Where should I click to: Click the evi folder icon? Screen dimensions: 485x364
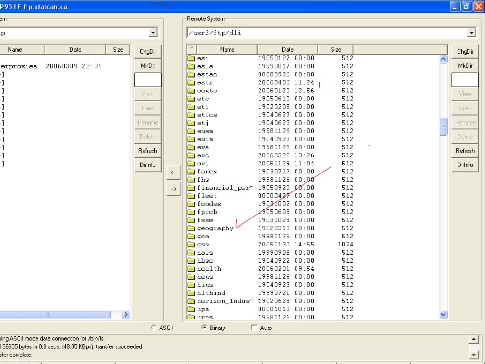point(191,164)
